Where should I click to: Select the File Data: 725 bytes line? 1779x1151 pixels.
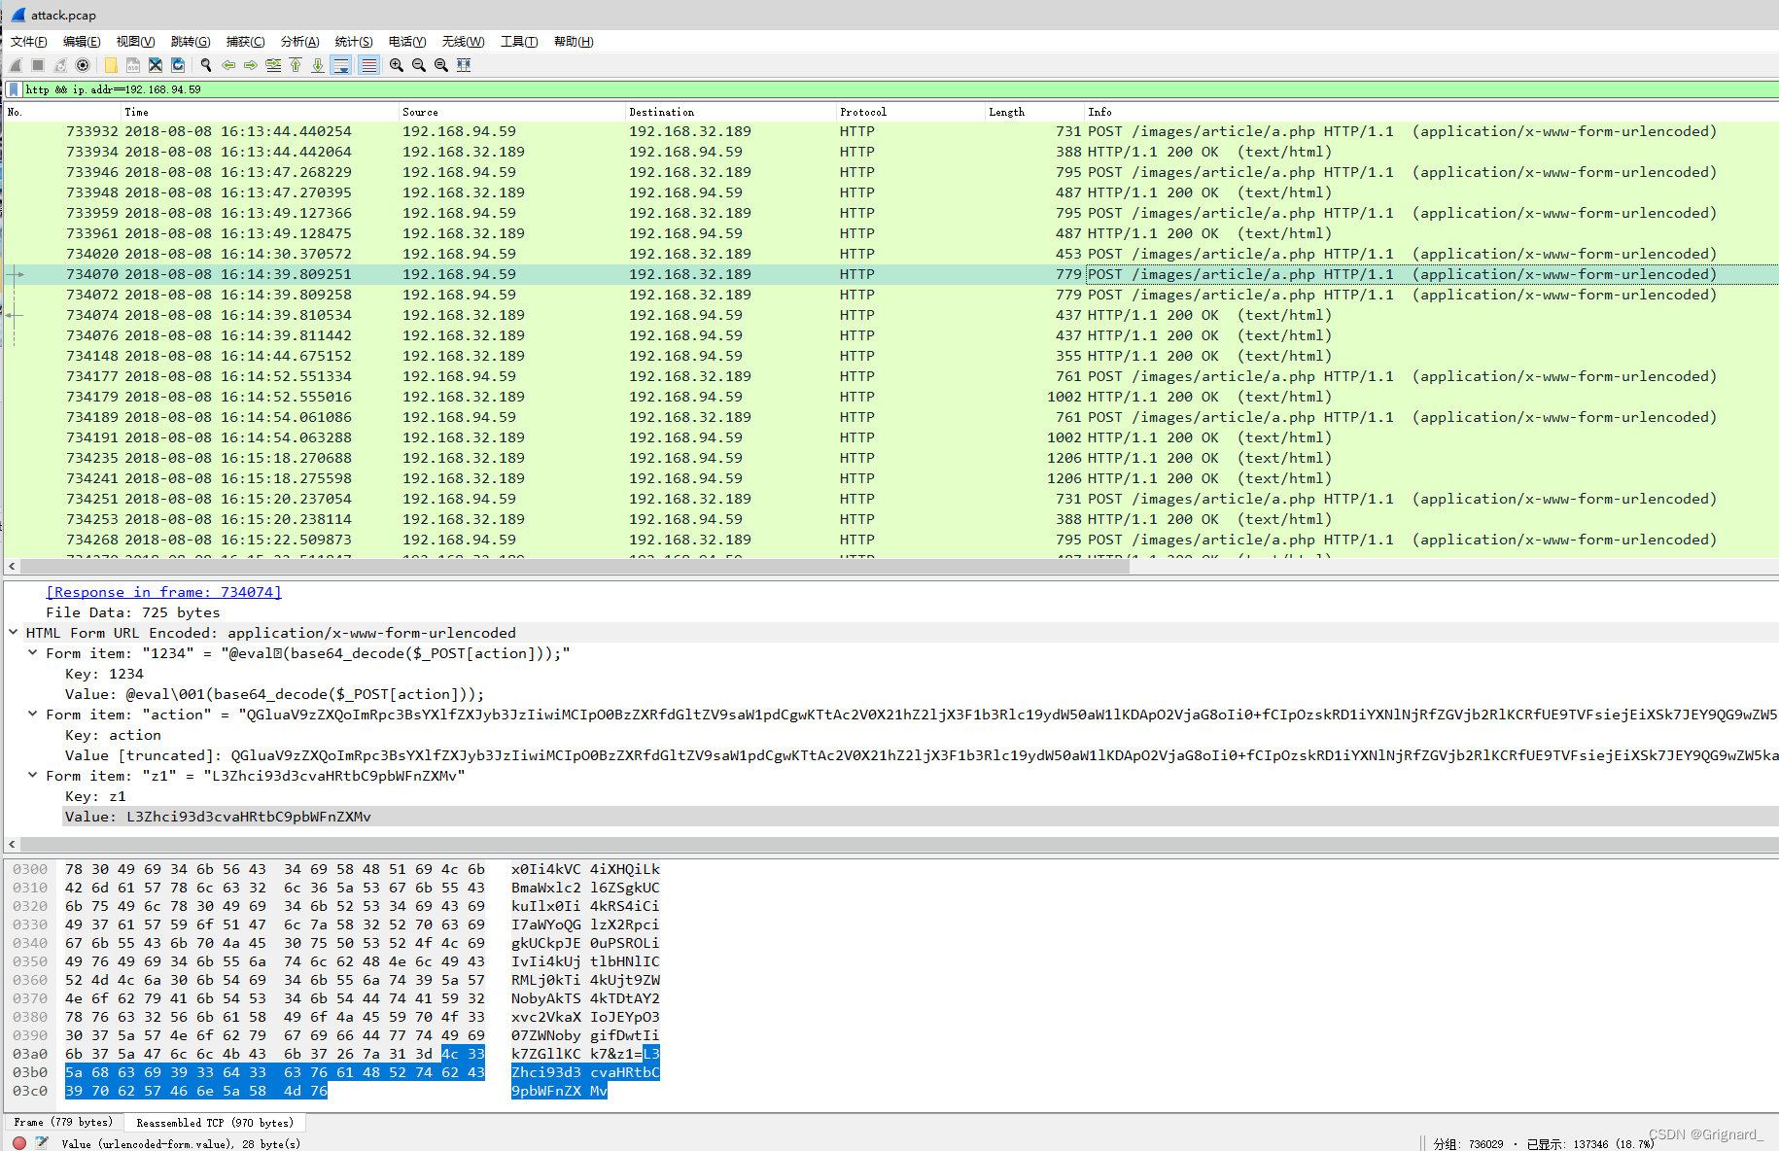click(133, 612)
